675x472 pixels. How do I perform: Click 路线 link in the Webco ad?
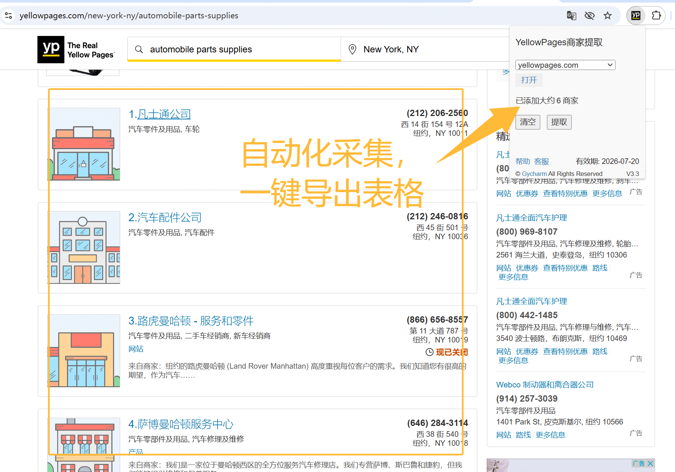click(523, 435)
